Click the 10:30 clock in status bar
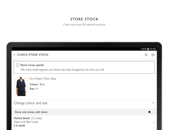 [152, 49]
